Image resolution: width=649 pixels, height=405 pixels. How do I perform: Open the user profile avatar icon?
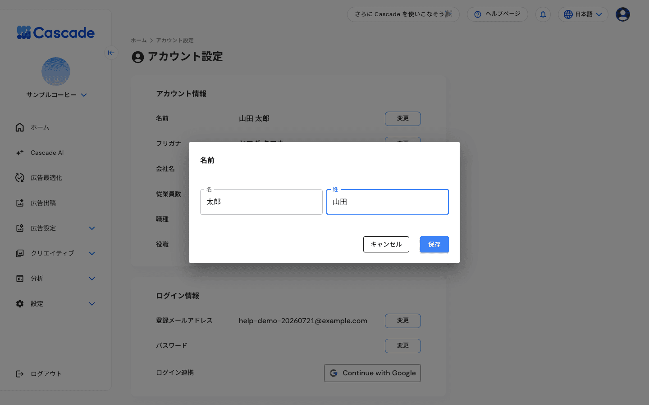623,14
